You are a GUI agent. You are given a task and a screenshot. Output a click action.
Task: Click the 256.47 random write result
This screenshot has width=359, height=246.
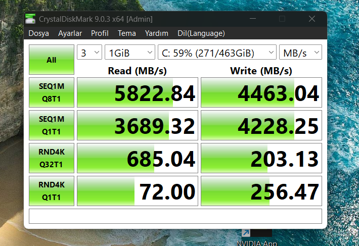pyautogui.click(x=261, y=191)
